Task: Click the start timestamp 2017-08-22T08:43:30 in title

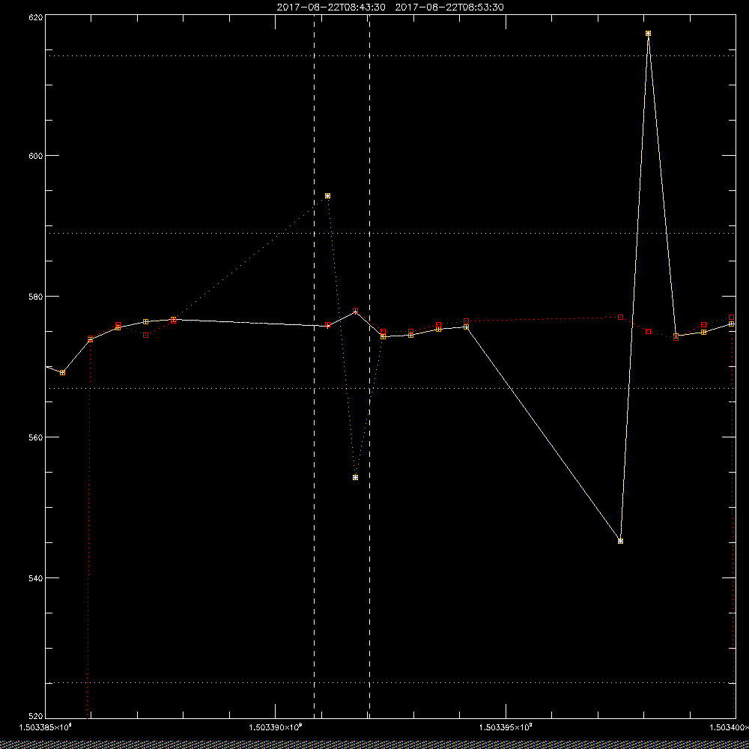Action: tap(331, 7)
